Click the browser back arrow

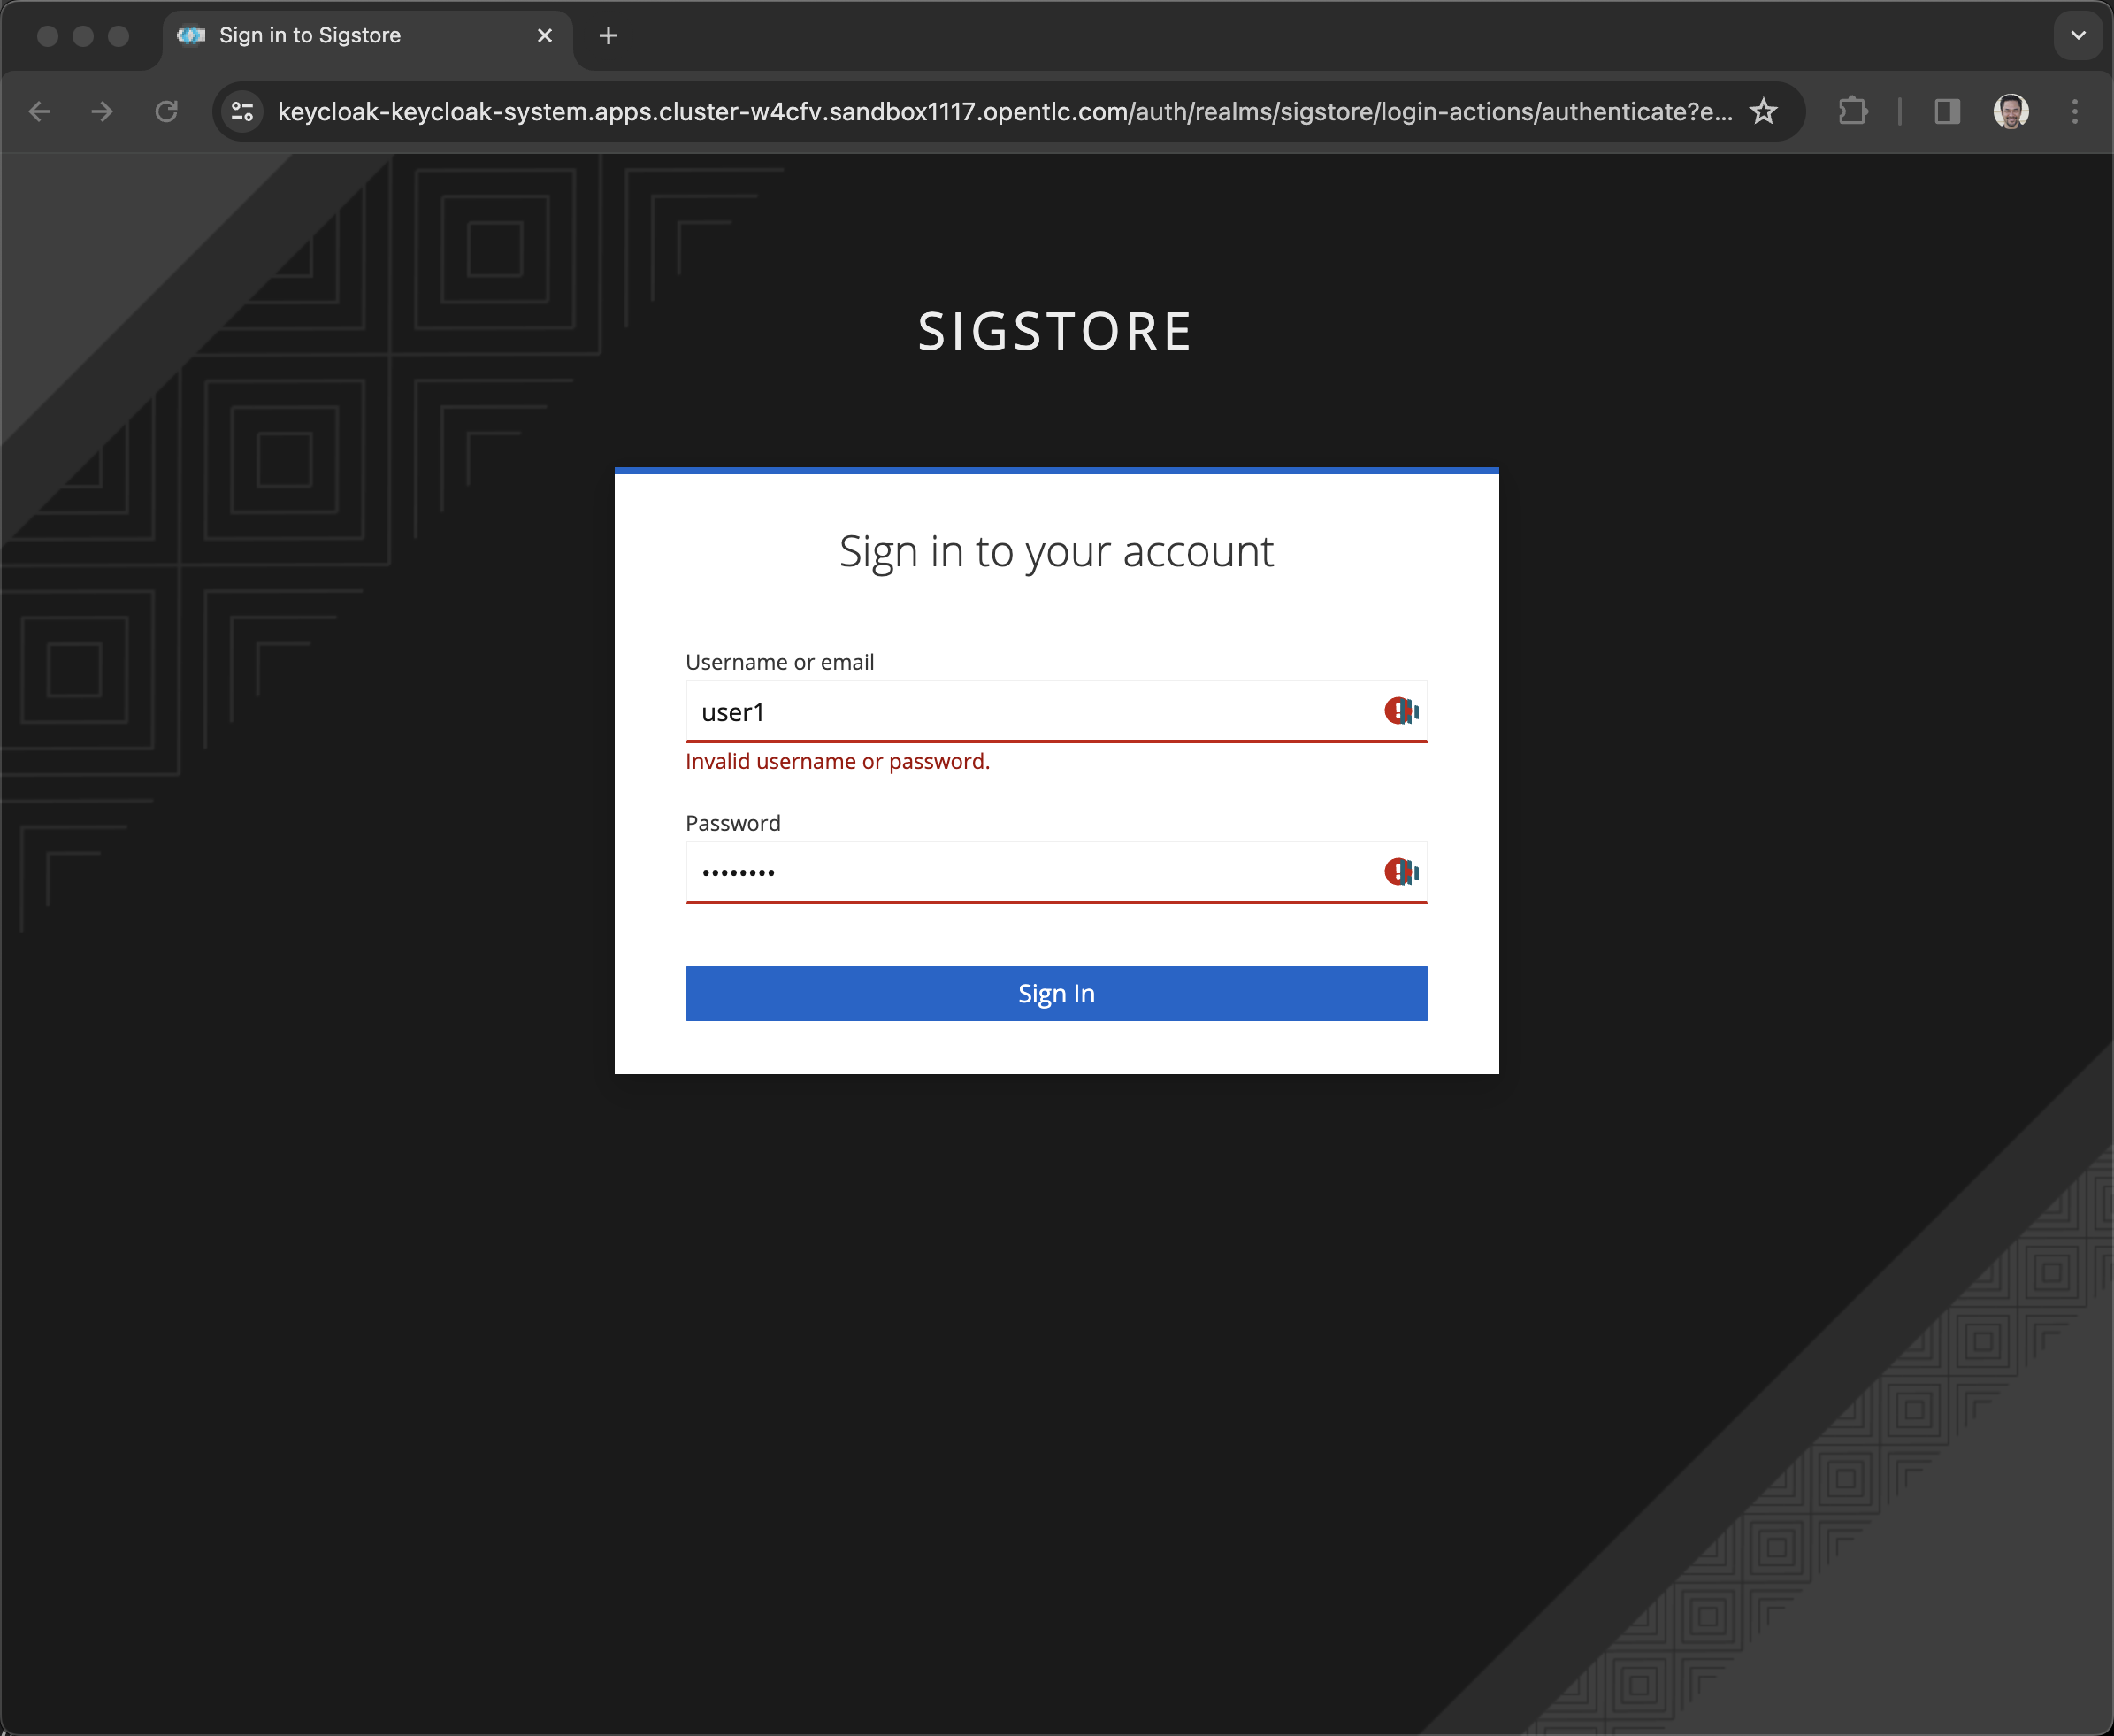point(40,111)
